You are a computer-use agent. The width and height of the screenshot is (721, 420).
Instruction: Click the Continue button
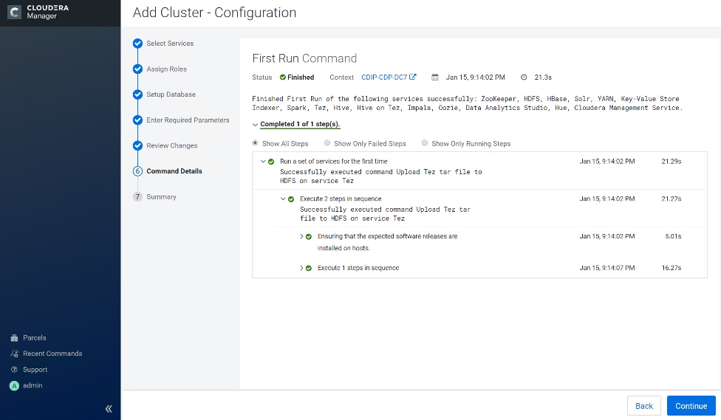tap(691, 406)
